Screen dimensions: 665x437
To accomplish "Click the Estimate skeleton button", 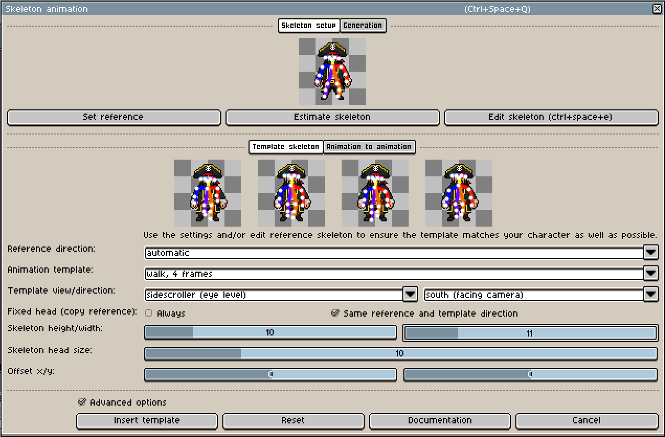I will pos(332,117).
